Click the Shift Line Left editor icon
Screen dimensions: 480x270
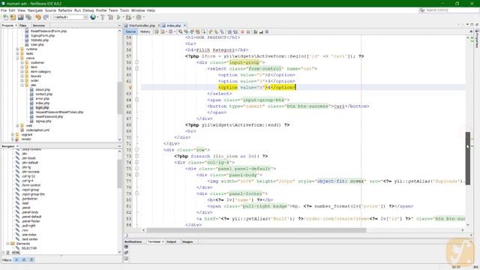[229, 31]
